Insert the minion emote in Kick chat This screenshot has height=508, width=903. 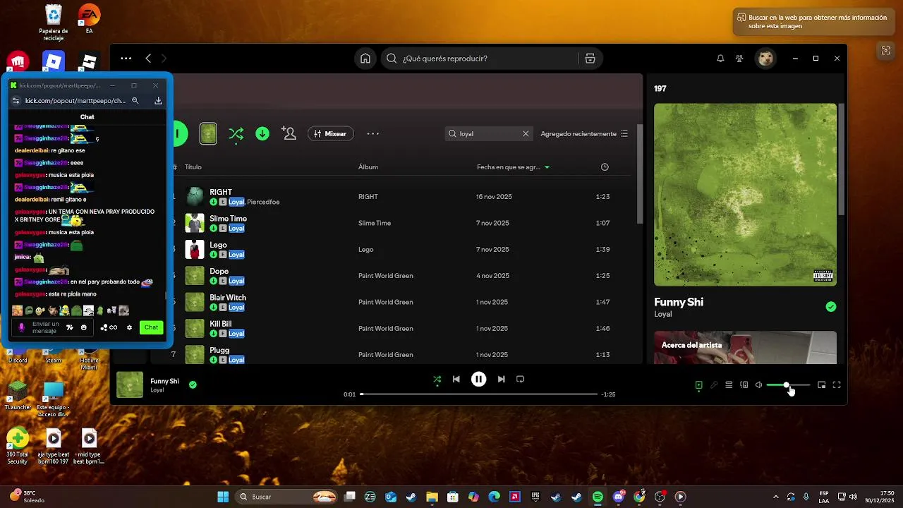[x=65, y=310]
